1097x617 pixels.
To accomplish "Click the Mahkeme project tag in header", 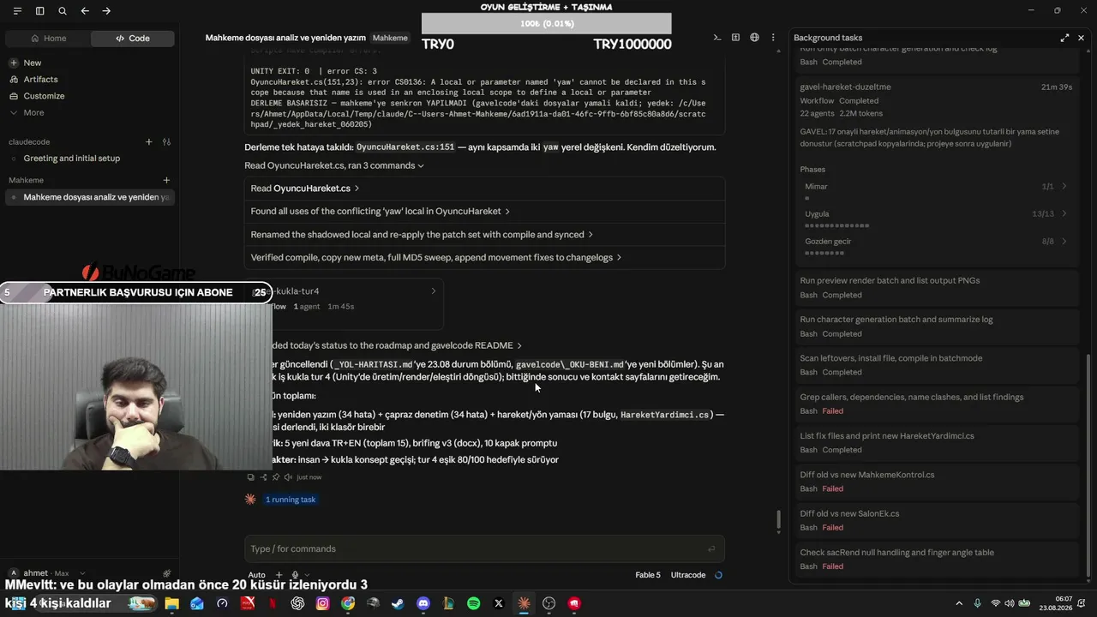I will pos(390,38).
